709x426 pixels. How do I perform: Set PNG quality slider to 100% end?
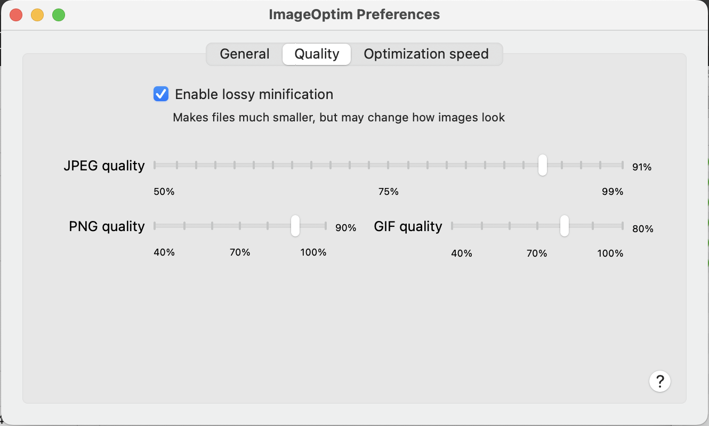coord(326,226)
